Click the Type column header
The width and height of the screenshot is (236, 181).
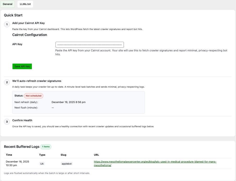(x=42, y=155)
